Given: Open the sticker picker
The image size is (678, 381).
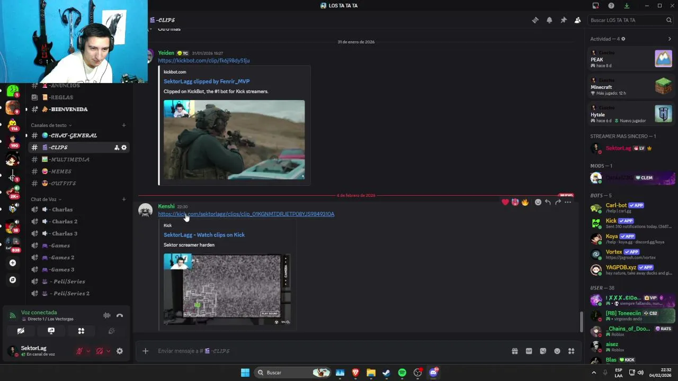Looking at the screenshot, I should (543, 351).
